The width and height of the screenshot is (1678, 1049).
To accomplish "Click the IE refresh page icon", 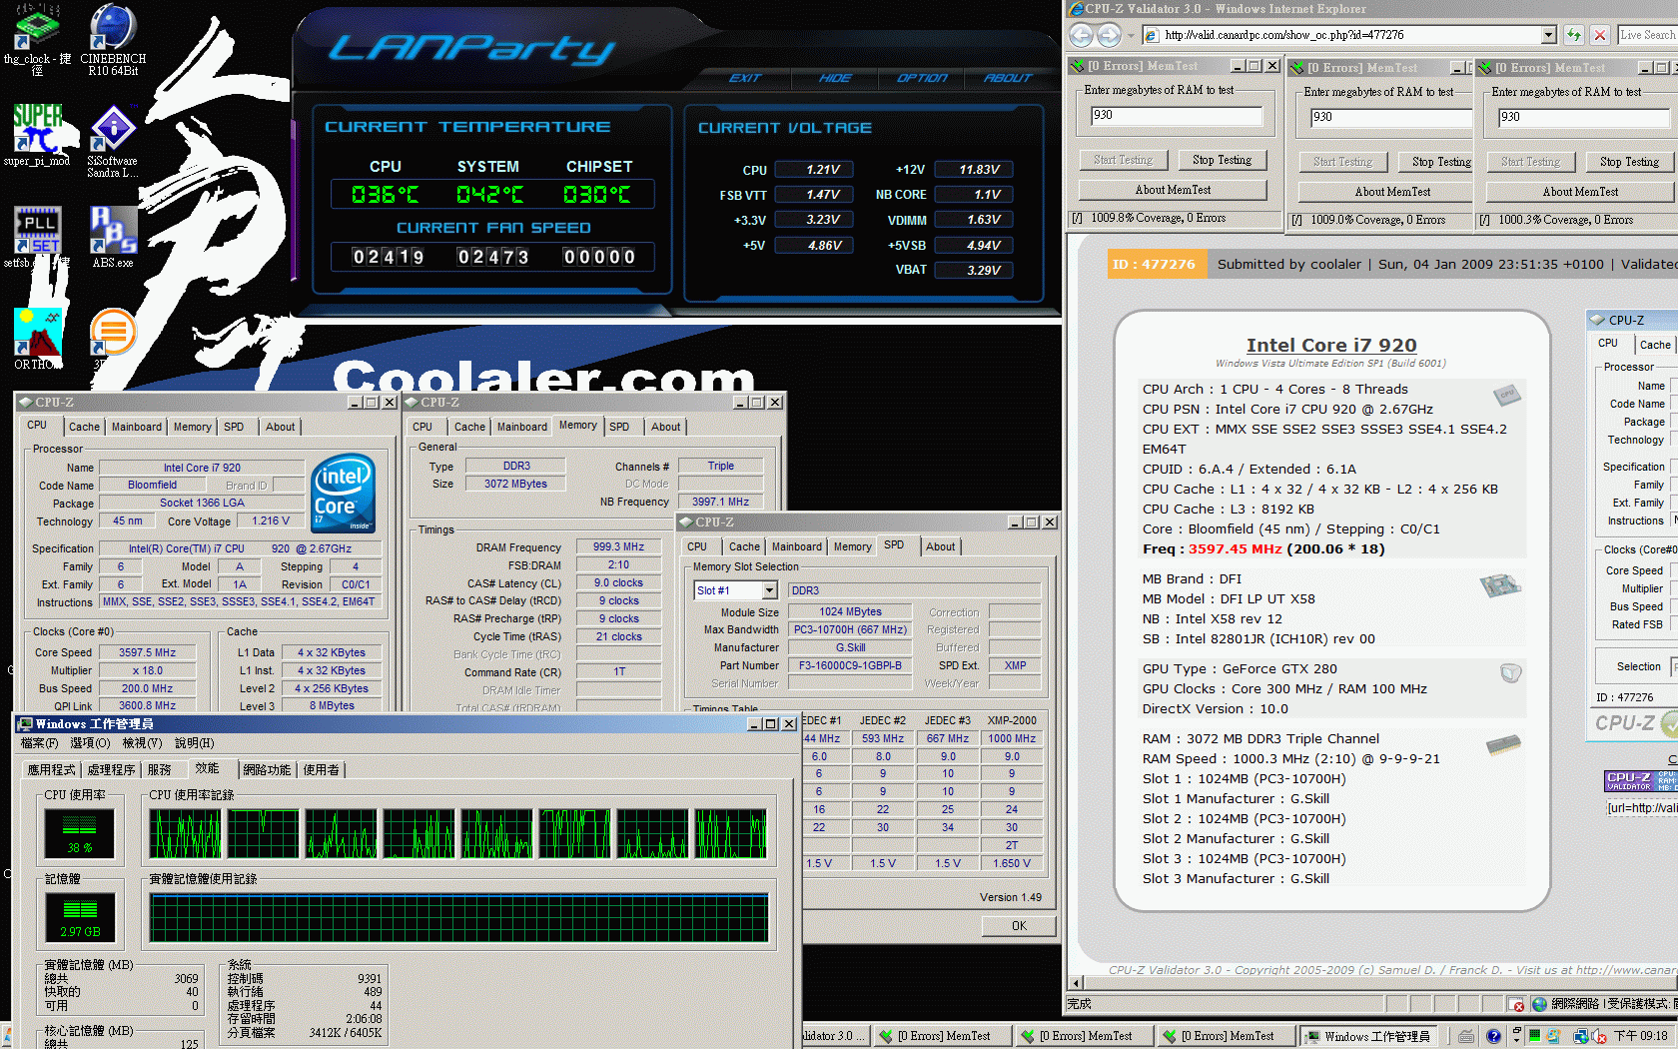I will pos(1574,35).
